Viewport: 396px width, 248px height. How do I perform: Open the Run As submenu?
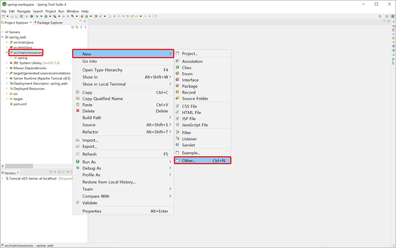pos(123,162)
